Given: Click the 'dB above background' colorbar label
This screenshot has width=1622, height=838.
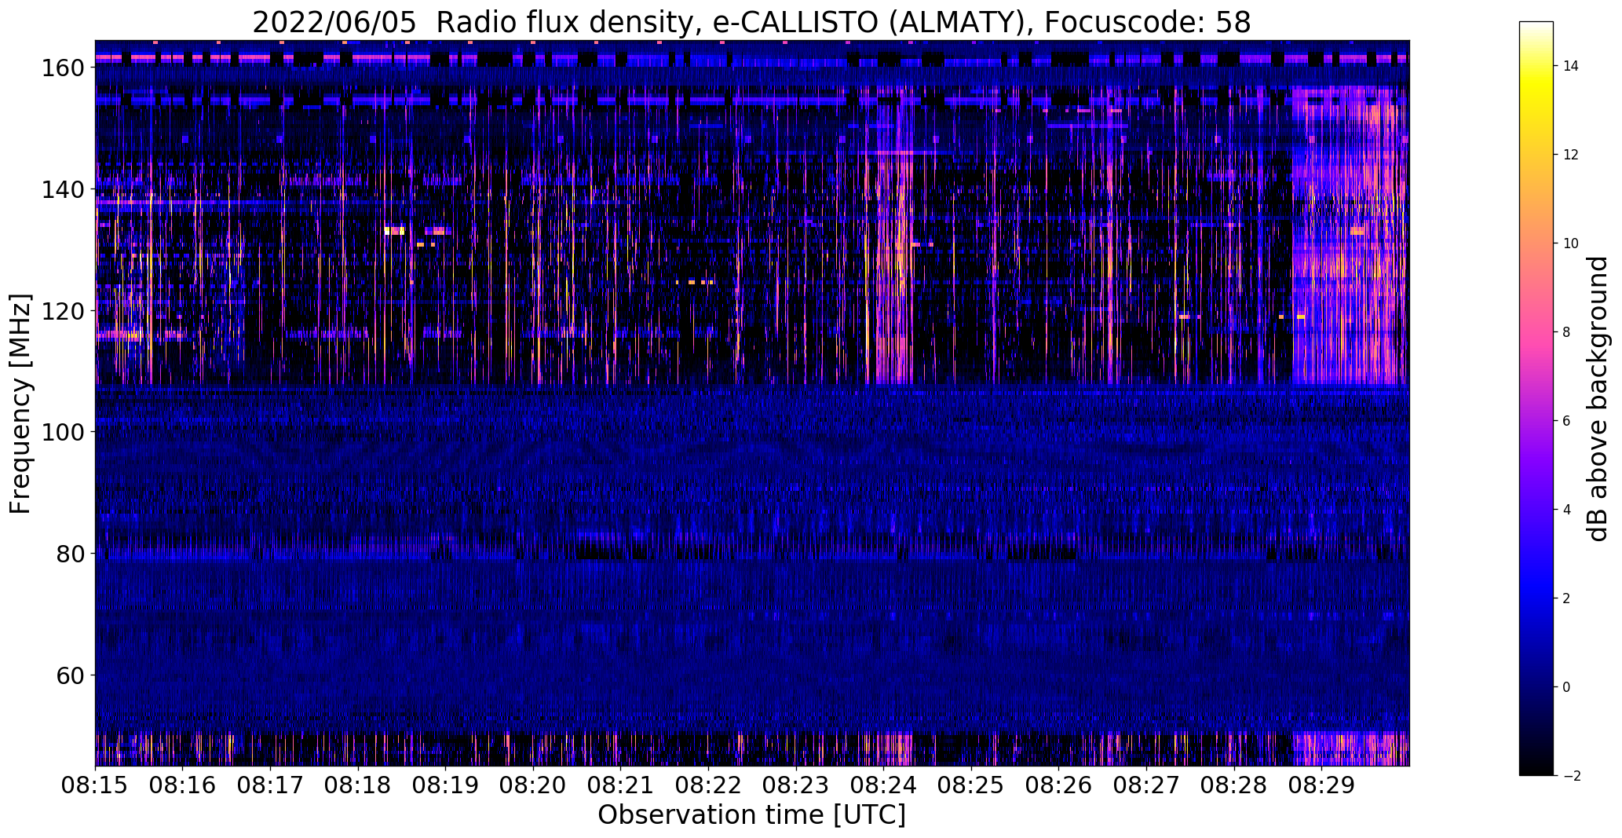Looking at the screenshot, I should click(x=1597, y=399).
